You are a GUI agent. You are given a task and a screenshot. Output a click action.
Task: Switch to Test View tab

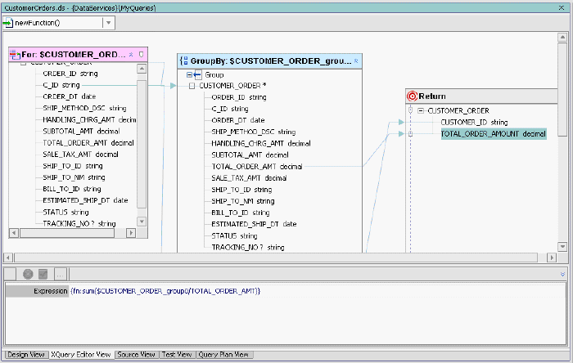click(177, 355)
